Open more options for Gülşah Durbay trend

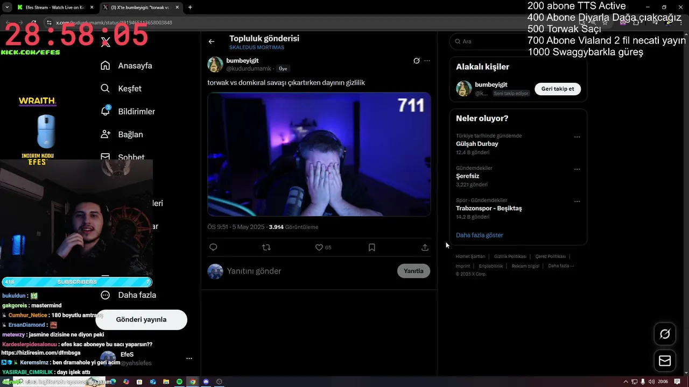tap(577, 137)
